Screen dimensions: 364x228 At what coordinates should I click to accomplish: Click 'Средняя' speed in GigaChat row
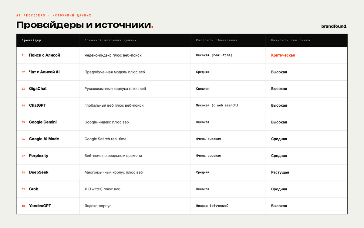click(203, 89)
